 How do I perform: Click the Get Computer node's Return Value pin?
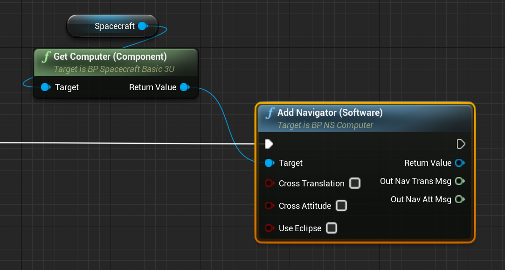coord(184,87)
